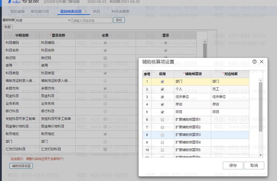Screen dimensions: 277x181
Task: Switch to 我的桌面 tab
Action: [18, 11]
